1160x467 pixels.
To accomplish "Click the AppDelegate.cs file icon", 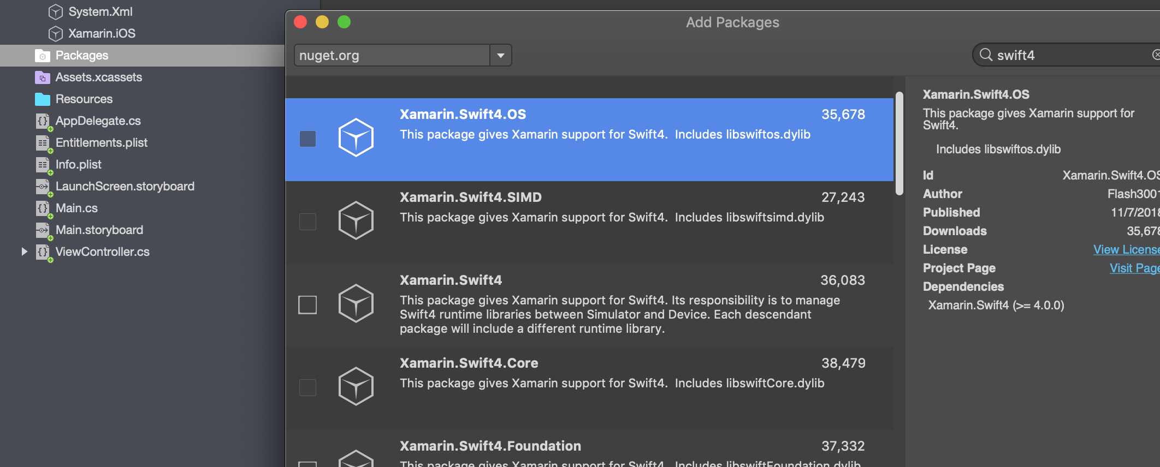I will coord(43,121).
